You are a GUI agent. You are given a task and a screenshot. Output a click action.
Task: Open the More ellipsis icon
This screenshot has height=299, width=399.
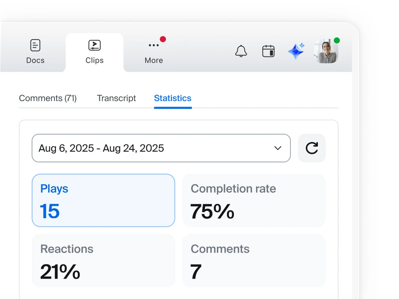pos(154,45)
